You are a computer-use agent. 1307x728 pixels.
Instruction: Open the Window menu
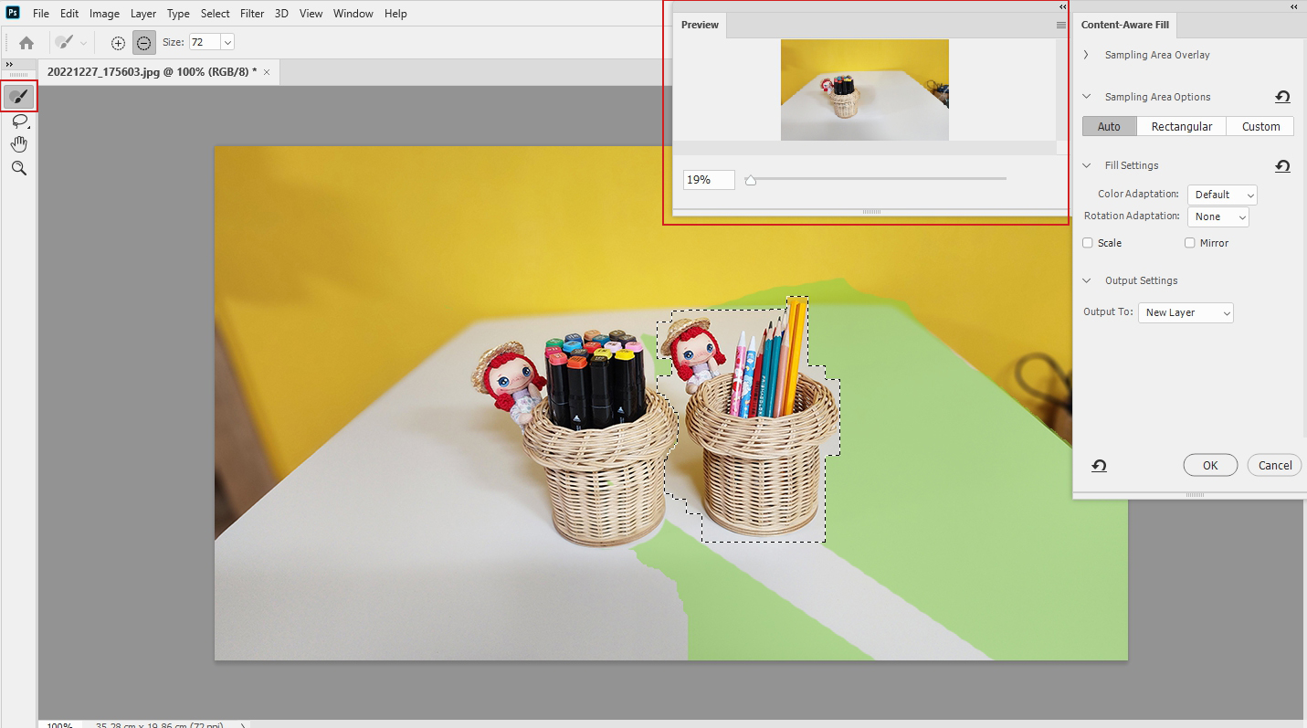(x=353, y=14)
